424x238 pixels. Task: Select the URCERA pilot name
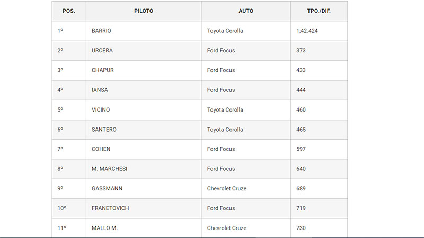(x=102, y=50)
